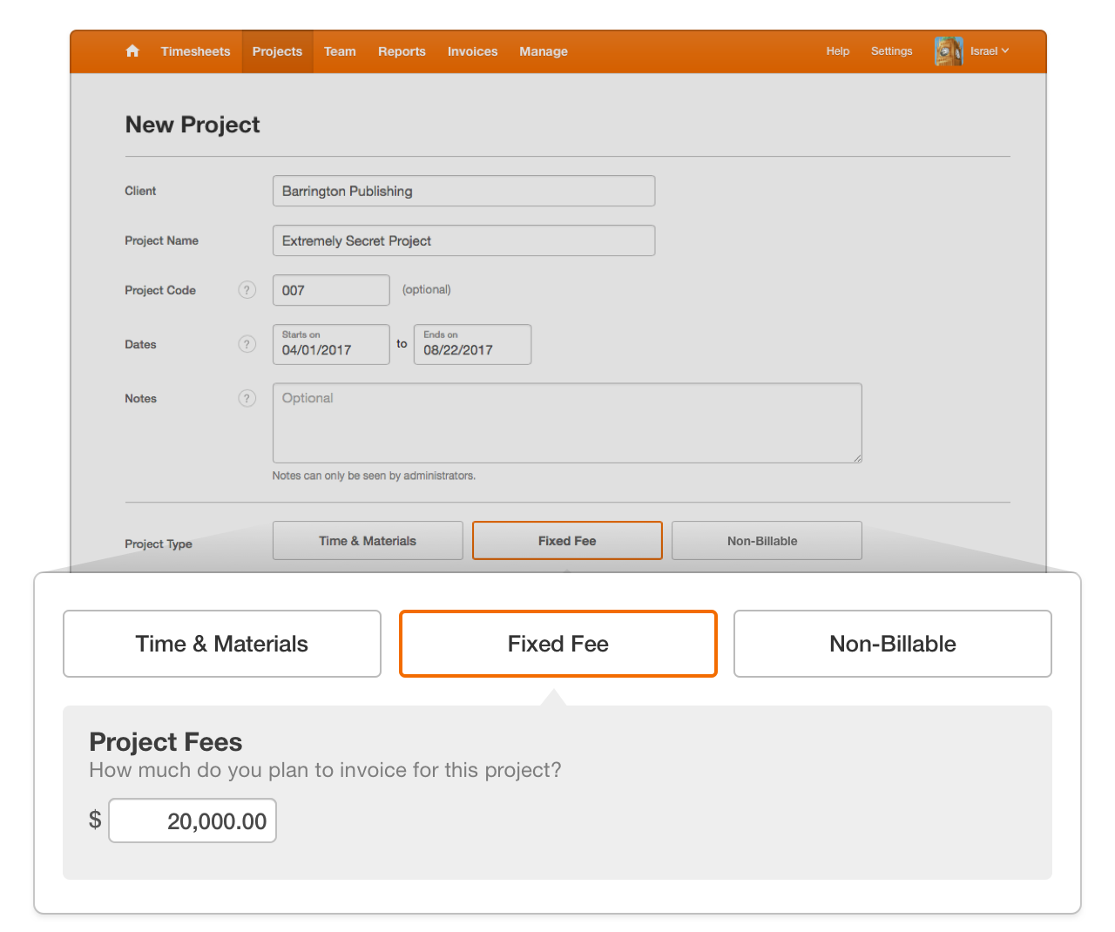Click the Extremely Secret Project name field
Screen dimensions: 1115x932
pyautogui.click(x=463, y=240)
